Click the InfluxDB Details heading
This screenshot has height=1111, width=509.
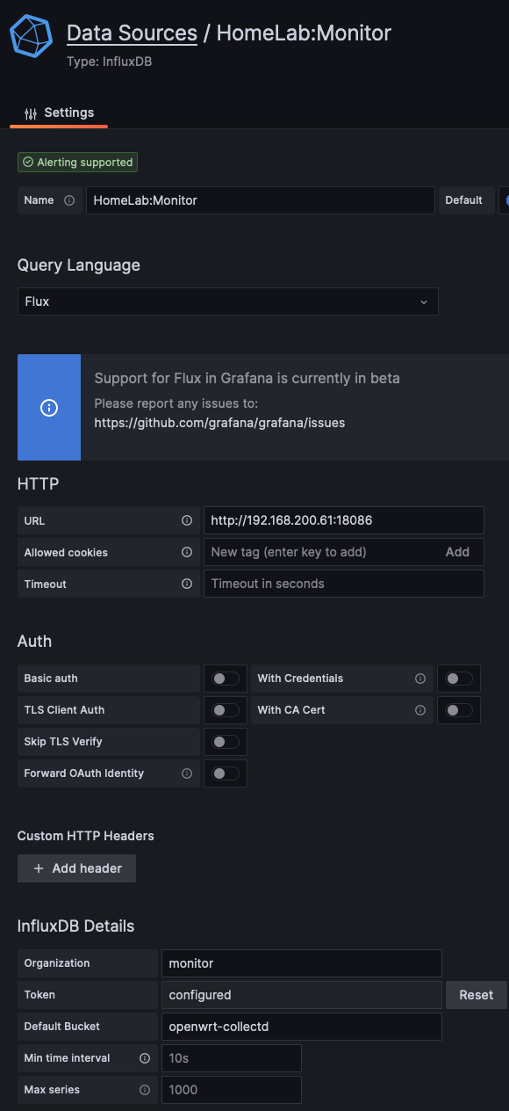tap(76, 926)
